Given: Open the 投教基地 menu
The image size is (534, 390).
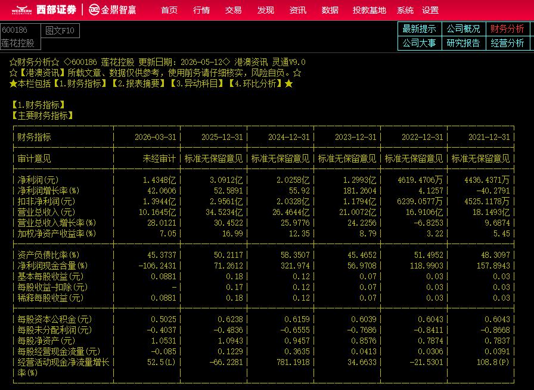Looking at the screenshot, I should [x=369, y=10].
